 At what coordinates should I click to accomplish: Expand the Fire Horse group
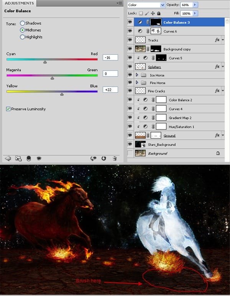[137, 82]
